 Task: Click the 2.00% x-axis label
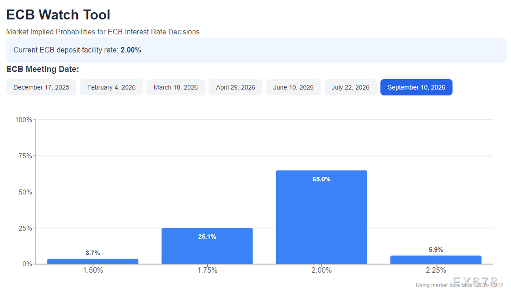click(321, 270)
